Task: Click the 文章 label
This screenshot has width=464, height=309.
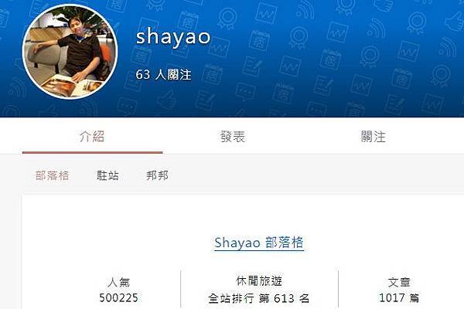Action: pyautogui.click(x=399, y=282)
